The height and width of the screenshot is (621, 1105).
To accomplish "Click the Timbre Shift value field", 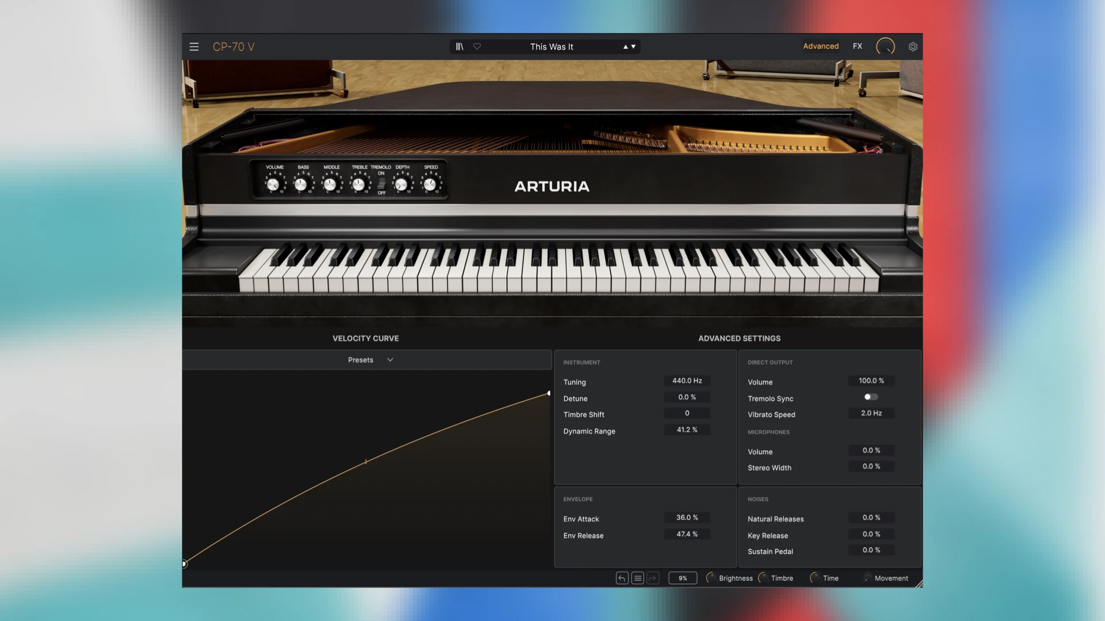I will tap(687, 413).
